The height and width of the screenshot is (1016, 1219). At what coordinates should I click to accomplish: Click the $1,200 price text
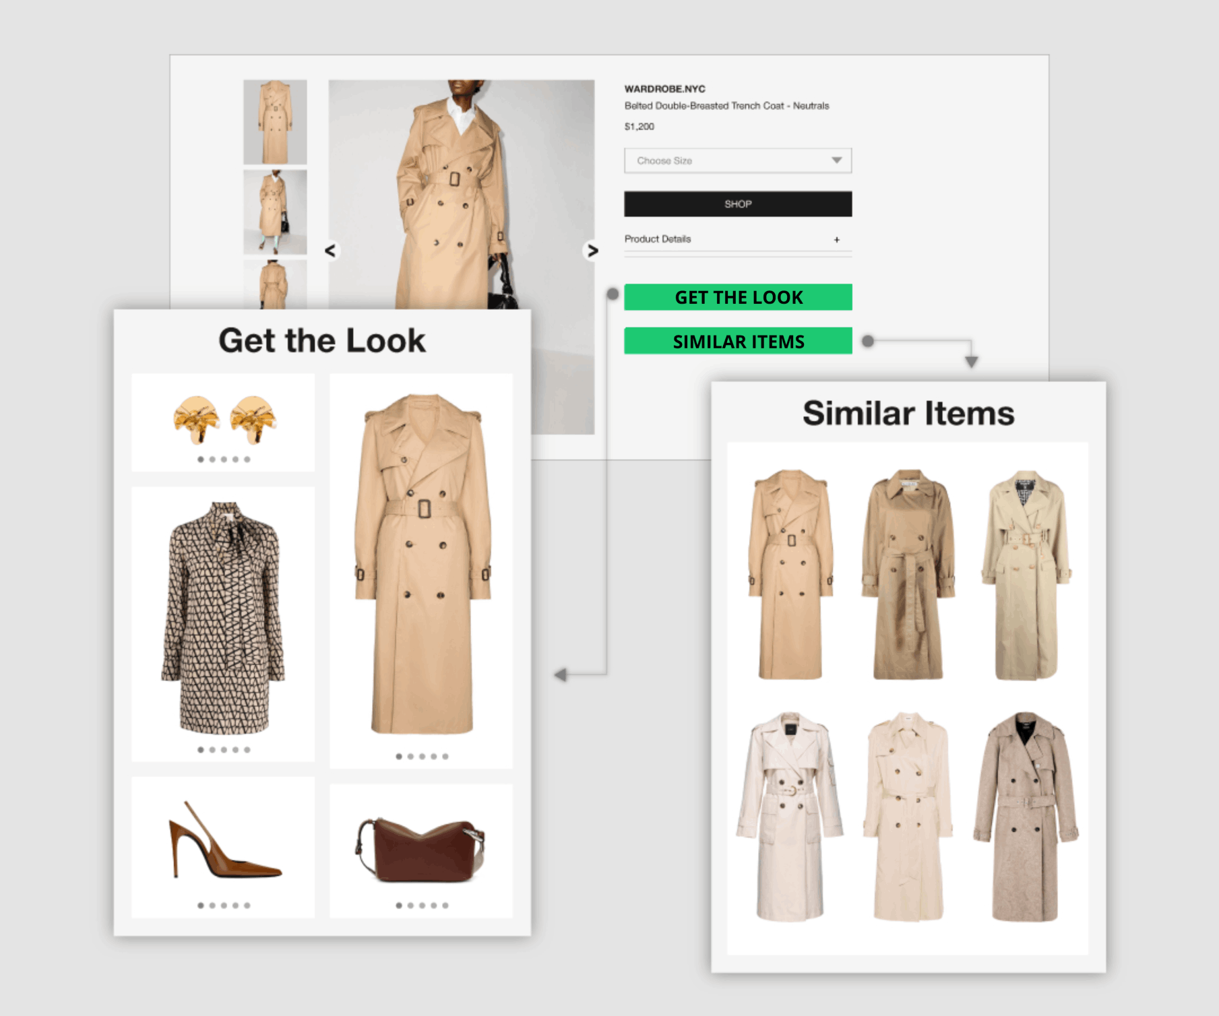[x=639, y=127]
